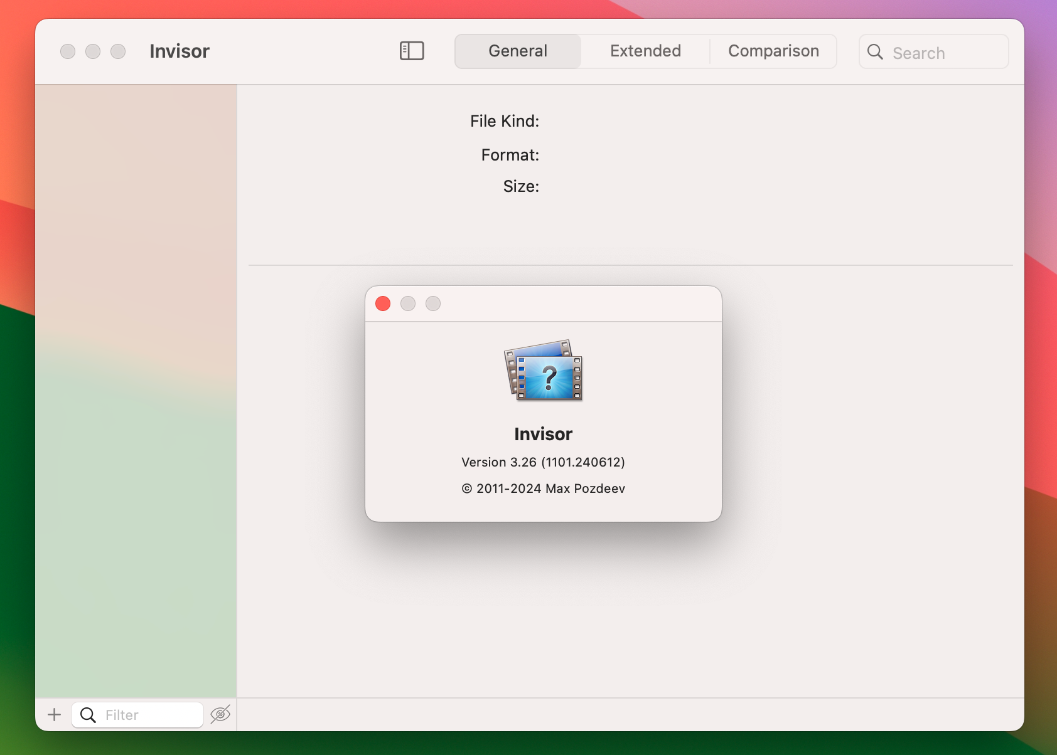The image size is (1057, 755).
Task: Click the Invisor name in About dialog
Action: coord(544,434)
